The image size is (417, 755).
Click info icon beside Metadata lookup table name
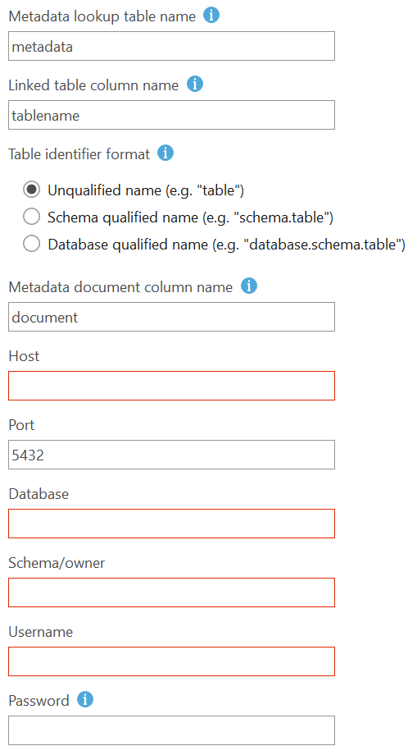pos(211,15)
